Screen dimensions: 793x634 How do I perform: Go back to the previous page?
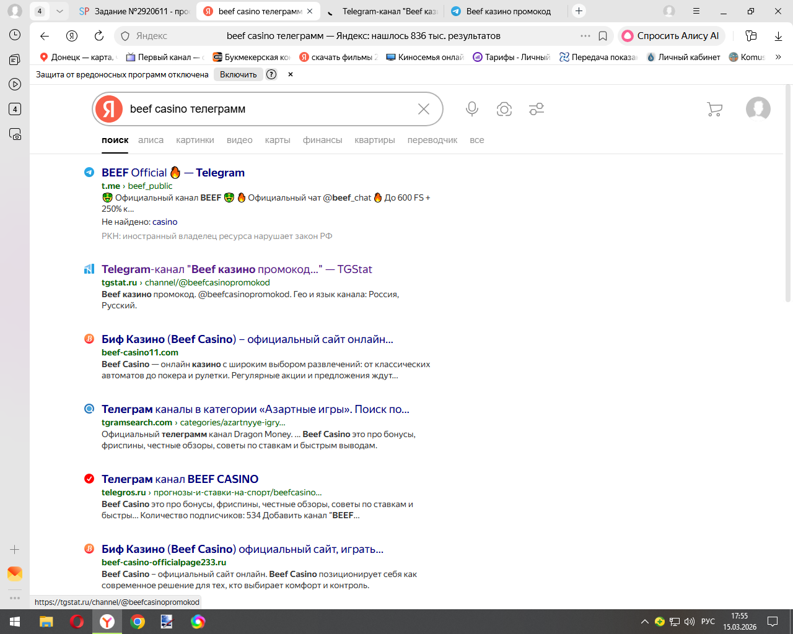click(x=44, y=36)
